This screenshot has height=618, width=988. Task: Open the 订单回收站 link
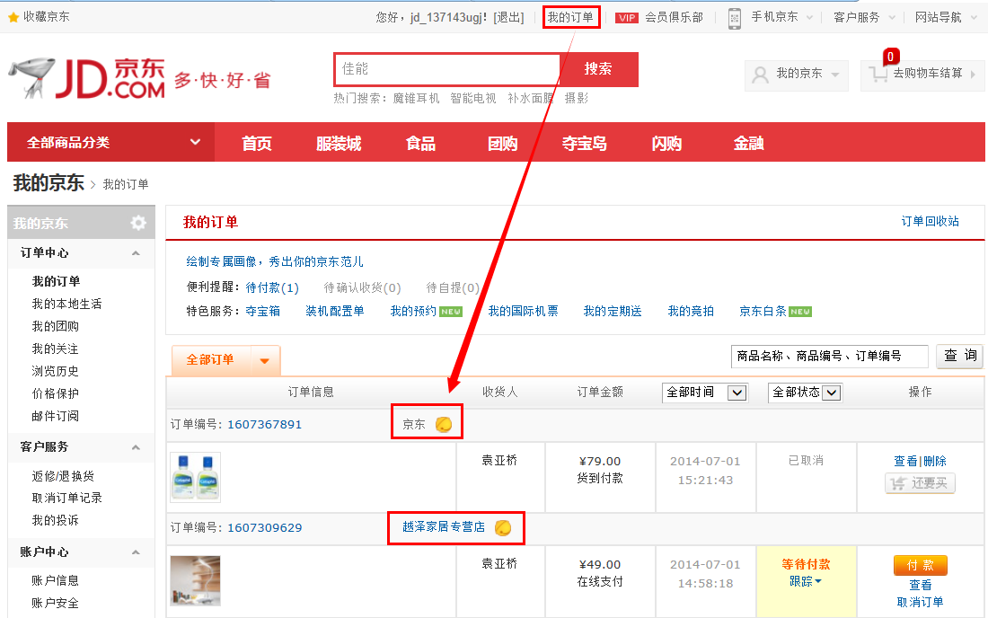click(930, 221)
